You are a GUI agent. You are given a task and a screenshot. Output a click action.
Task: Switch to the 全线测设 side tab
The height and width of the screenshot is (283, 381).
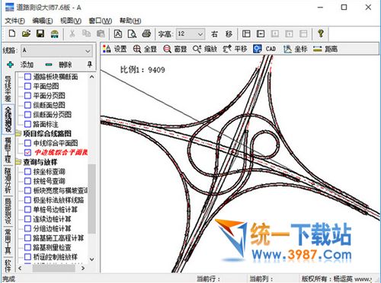click(x=8, y=119)
